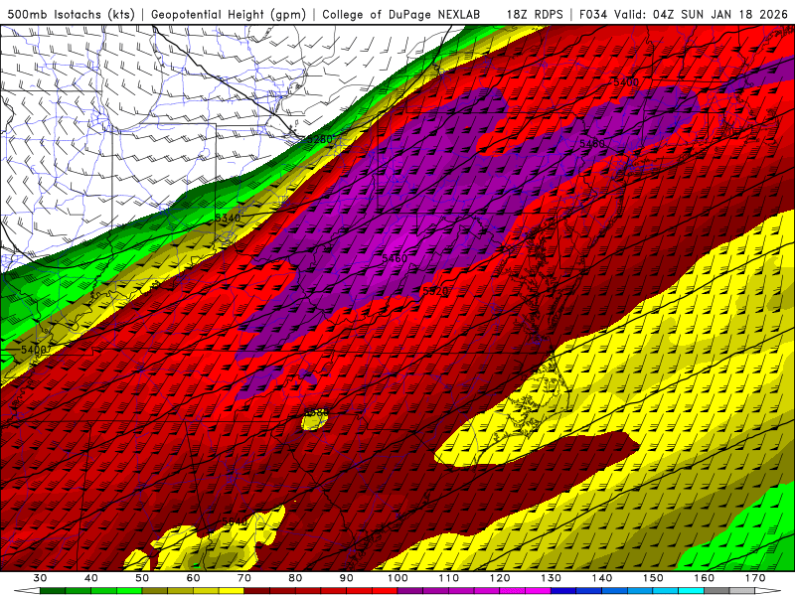Click the left arrow end of the color bar
Viewport: 795px width, 596px height.
(27, 592)
